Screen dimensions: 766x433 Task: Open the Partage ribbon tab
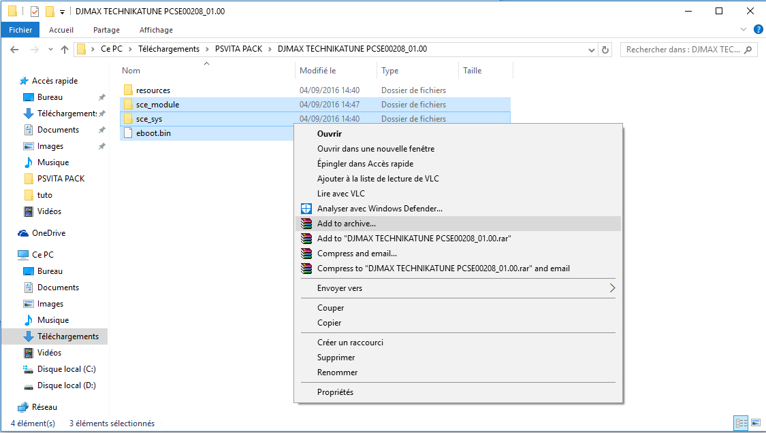pyautogui.click(x=106, y=30)
